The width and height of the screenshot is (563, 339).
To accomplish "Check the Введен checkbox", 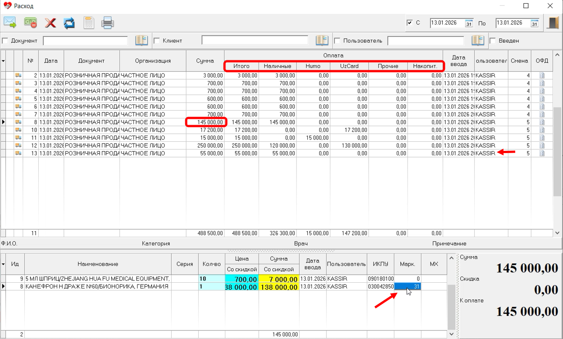I will coord(493,41).
